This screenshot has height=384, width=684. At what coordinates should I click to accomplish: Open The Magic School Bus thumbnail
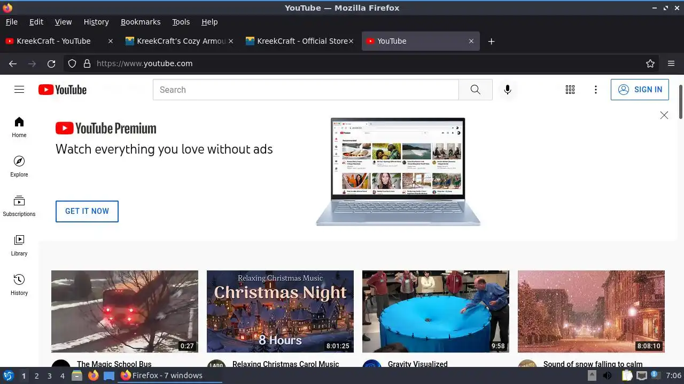pyautogui.click(x=125, y=311)
